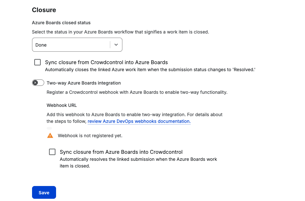Open the review Azure DevOps webhooks documentation link
The width and height of the screenshot is (305, 201).
pos(139,121)
